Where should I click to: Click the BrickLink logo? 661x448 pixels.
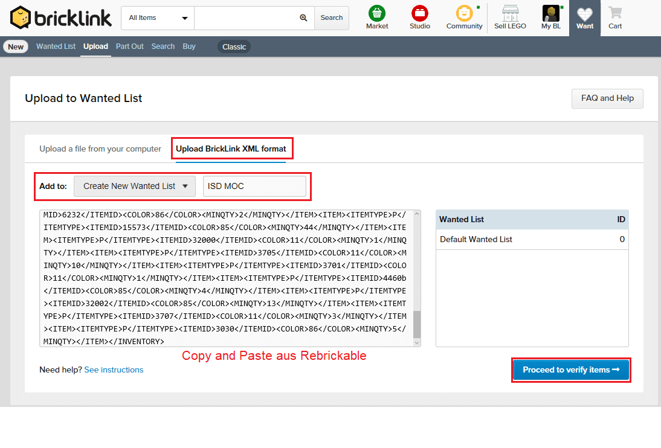click(x=60, y=18)
